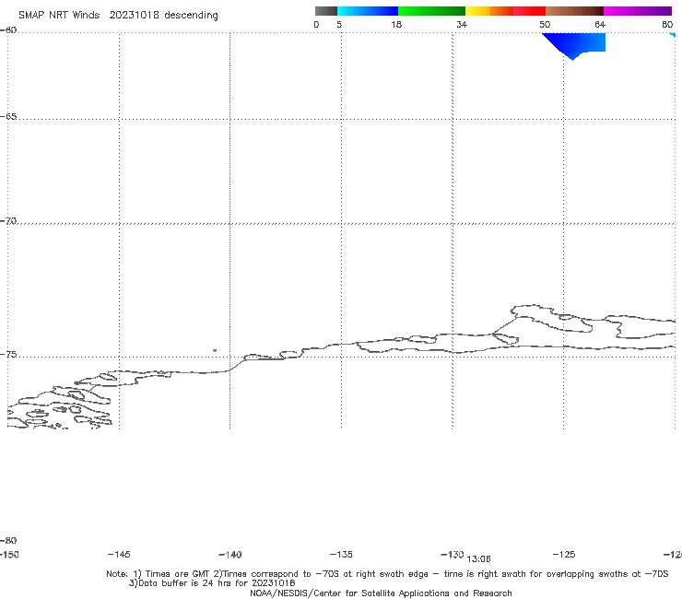Click the "-135" longitude axis label
682x599 pixels.
point(341,554)
